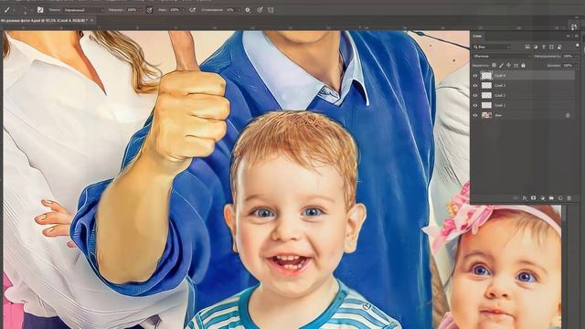Link layers icon at panel bottom
The height and width of the screenshot is (329, 585).
pos(516,198)
